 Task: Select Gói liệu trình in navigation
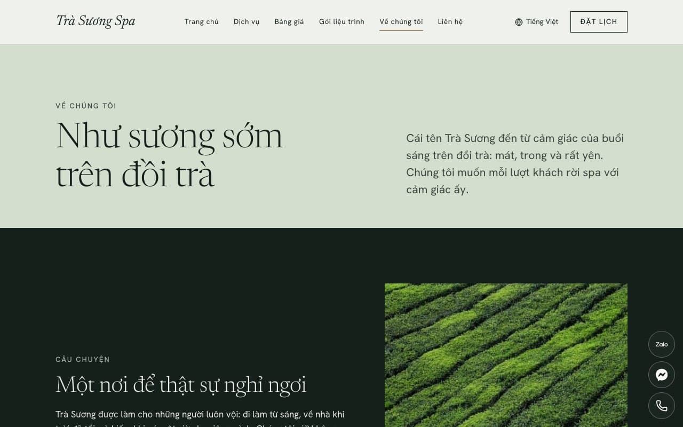[x=341, y=22]
